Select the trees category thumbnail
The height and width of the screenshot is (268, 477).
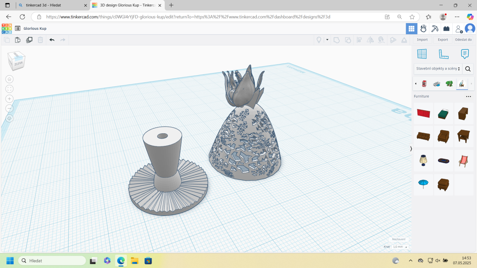coord(449,84)
